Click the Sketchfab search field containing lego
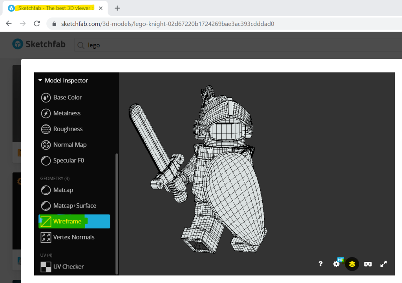This screenshot has height=283, width=402. [x=238, y=46]
